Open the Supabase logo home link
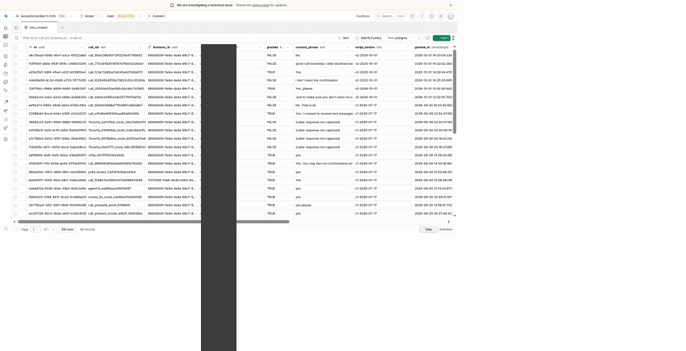 pyautogui.click(x=5, y=16)
